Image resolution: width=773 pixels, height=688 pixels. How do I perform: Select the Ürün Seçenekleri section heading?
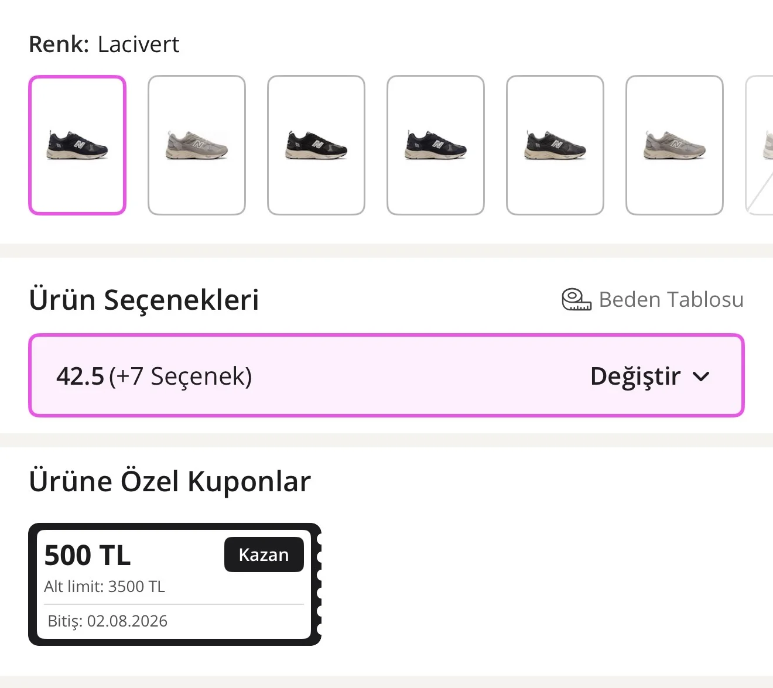(144, 300)
